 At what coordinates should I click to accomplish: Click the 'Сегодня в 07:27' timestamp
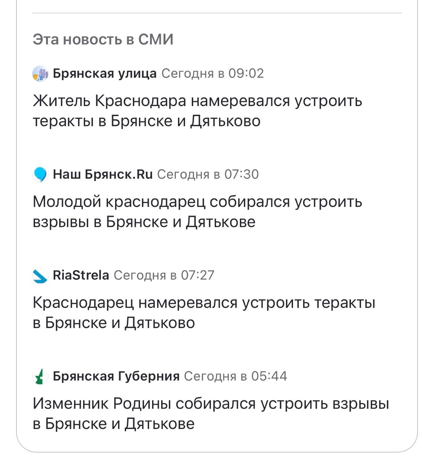(x=164, y=275)
